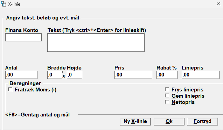The image size is (223, 130).
Task: Click the Højde height field
Action: pyautogui.click(x=75, y=75)
